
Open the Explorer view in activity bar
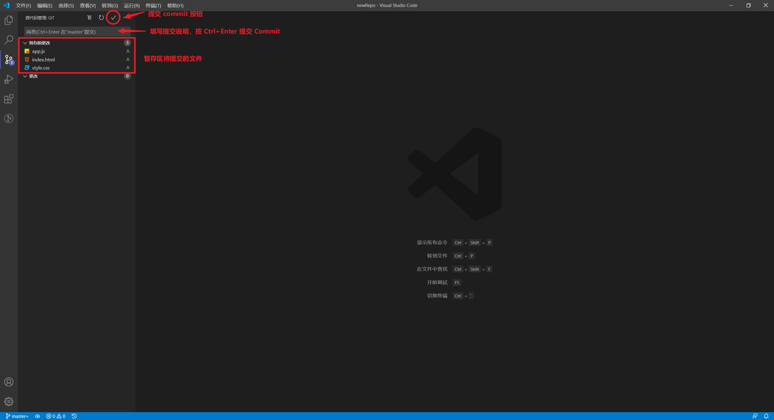coord(9,20)
